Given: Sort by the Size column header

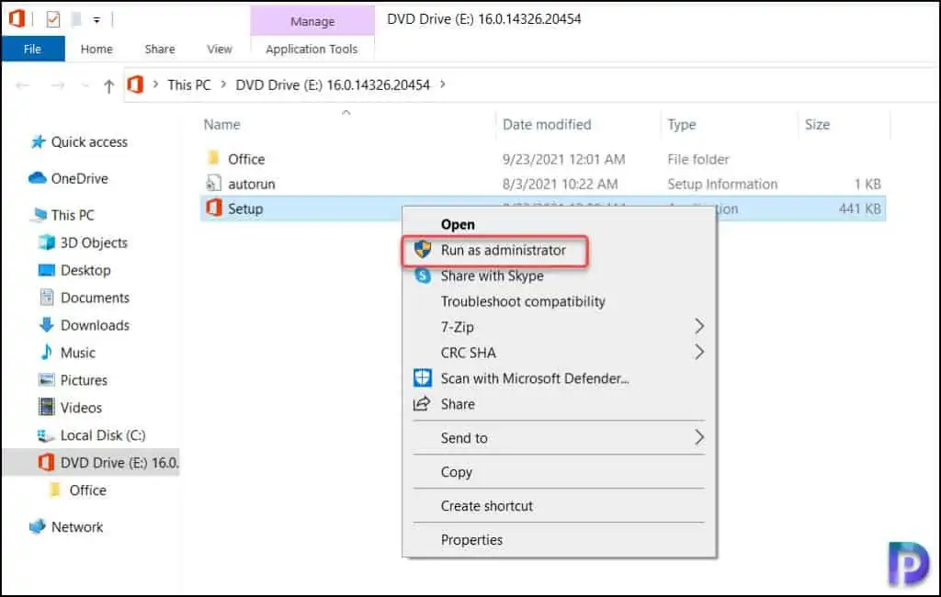Looking at the screenshot, I should pyautogui.click(x=817, y=124).
